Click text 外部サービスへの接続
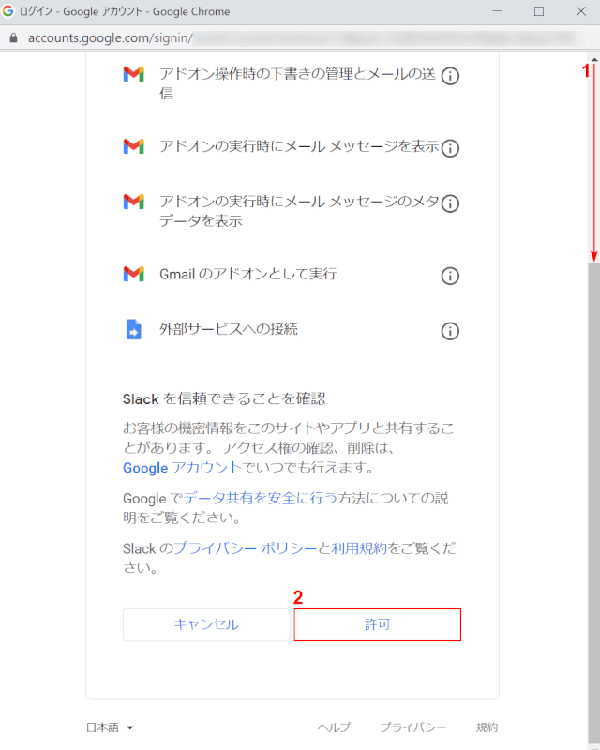600x750 pixels. [x=229, y=329]
